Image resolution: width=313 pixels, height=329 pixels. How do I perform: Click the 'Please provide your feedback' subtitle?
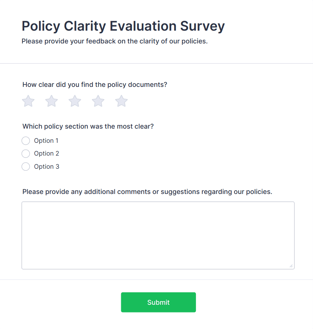point(114,41)
